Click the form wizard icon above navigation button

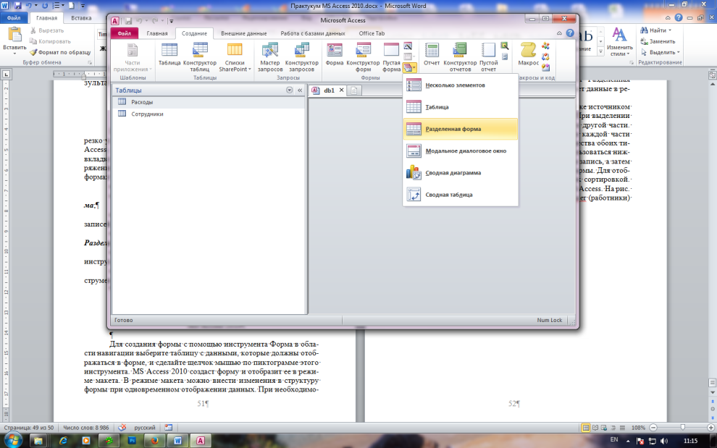pos(408,46)
